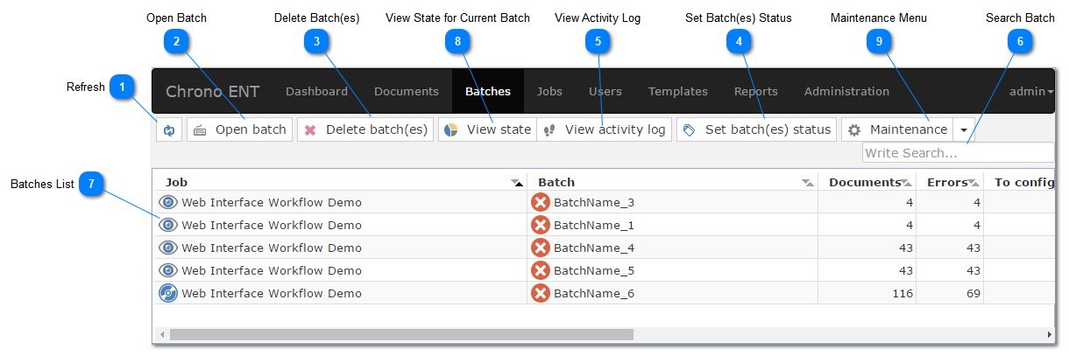1069x356 pixels.
Task: Select the BatchName_4 cell
Action: click(x=672, y=248)
